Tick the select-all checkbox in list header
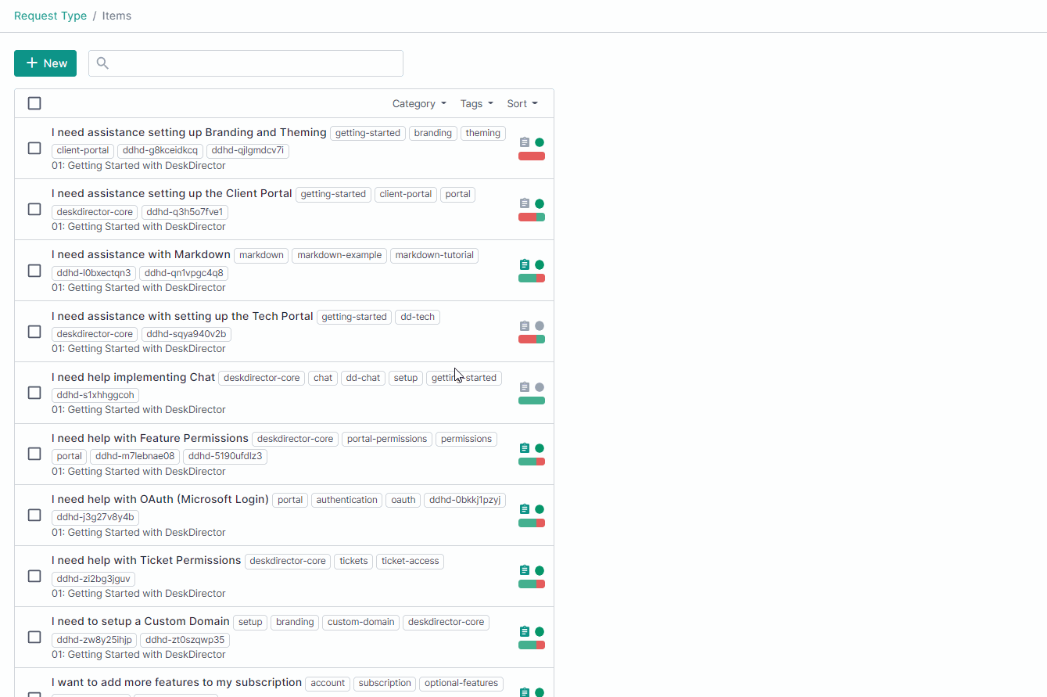Viewport: 1047px width, 697px height. (34, 103)
